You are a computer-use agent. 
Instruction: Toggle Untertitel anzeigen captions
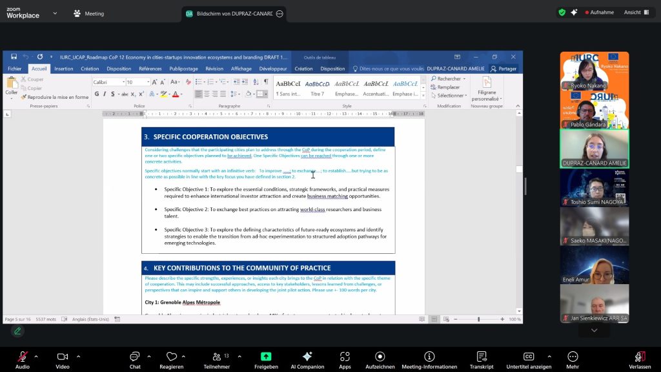[x=529, y=357]
